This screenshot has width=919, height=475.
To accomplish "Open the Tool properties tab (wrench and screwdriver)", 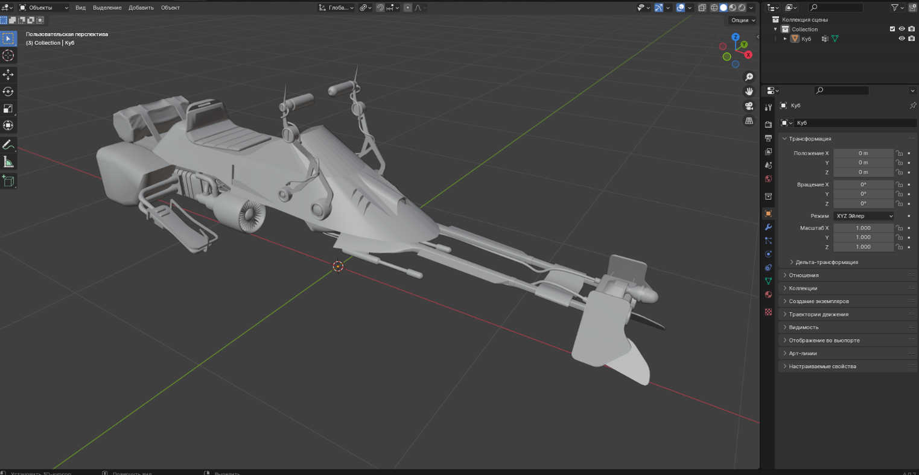I will pyautogui.click(x=768, y=107).
